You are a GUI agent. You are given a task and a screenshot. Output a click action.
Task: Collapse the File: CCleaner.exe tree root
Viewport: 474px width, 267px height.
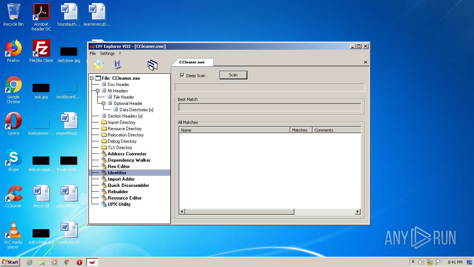pos(91,78)
